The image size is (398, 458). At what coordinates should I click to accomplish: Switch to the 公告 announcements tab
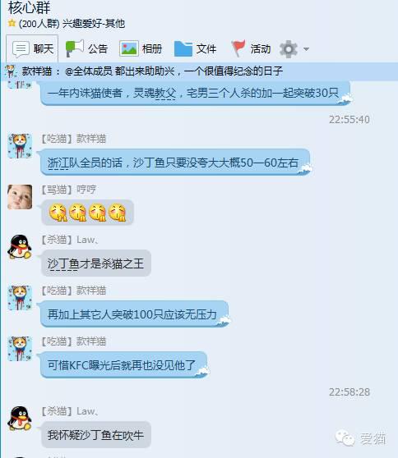[86, 48]
